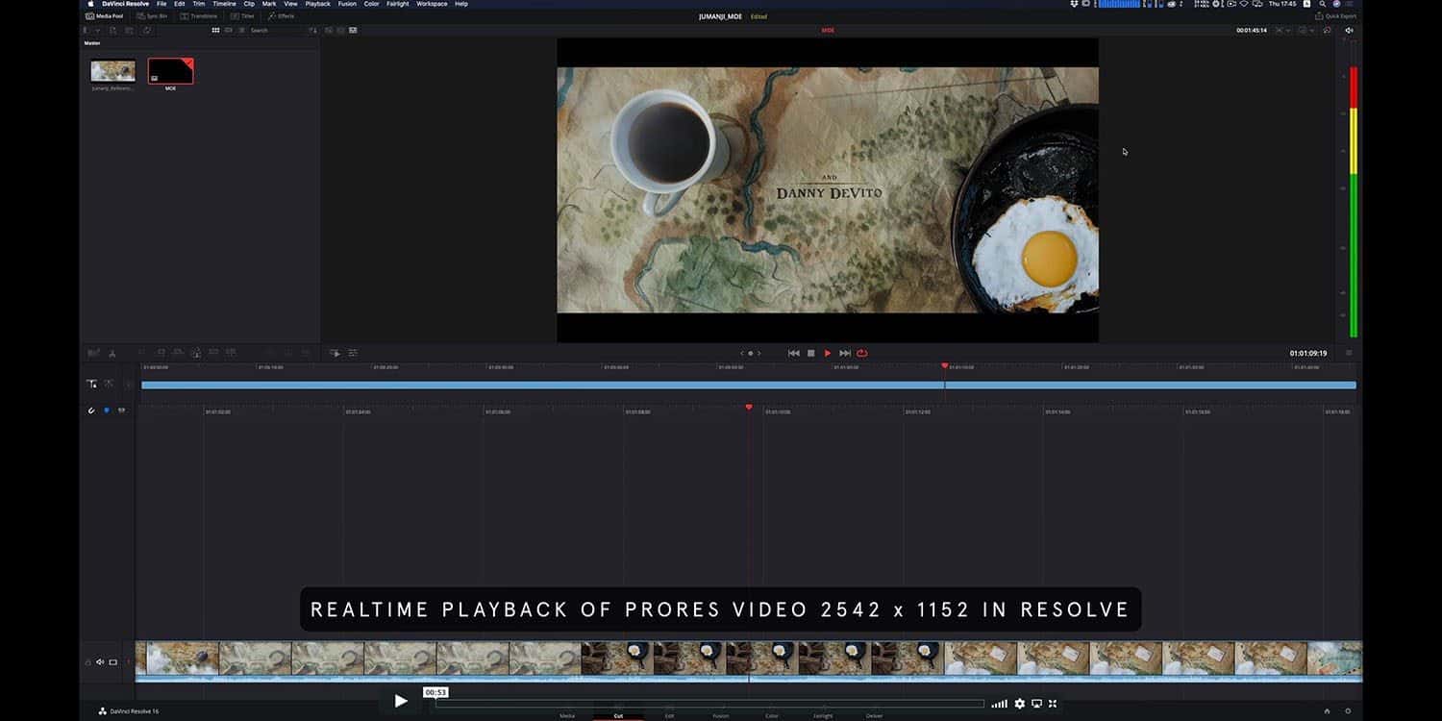Select the MOE timeline thumbnail
Image resolution: width=1442 pixels, height=721 pixels.
[x=170, y=71]
